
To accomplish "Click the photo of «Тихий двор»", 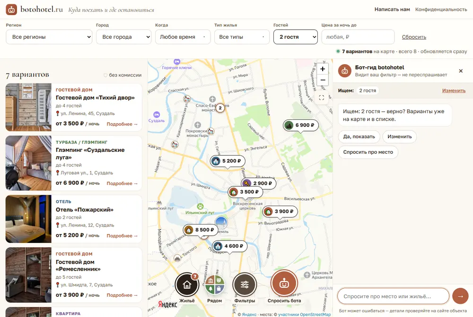I will click(28, 108).
